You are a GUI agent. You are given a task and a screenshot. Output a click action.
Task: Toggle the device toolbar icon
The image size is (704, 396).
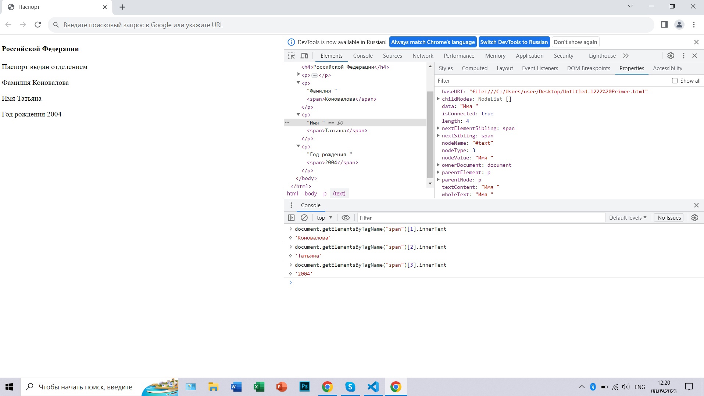coord(304,56)
